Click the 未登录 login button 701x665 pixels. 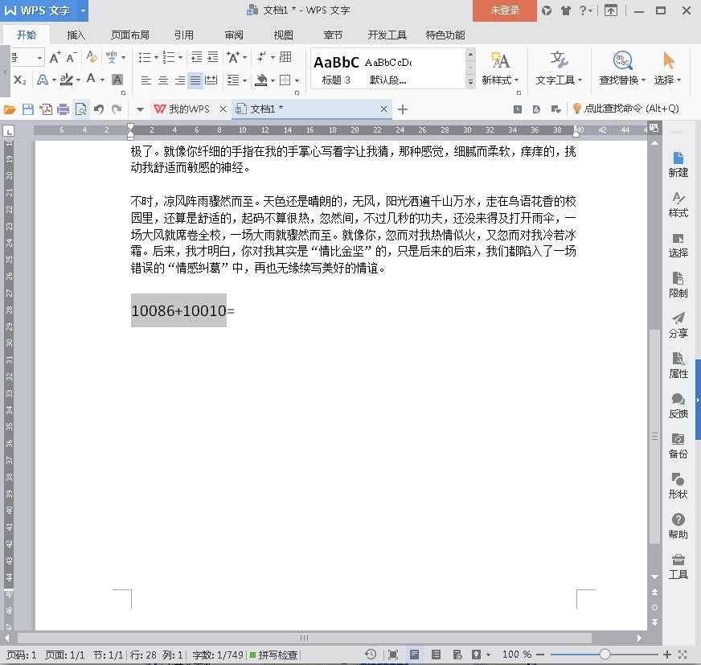coord(505,10)
